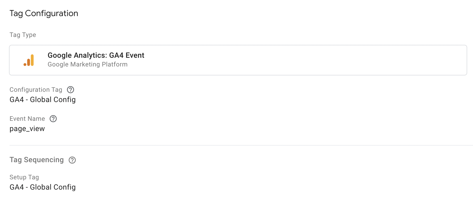
Task: Click the "Tag Type" label
Action: click(23, 35)
